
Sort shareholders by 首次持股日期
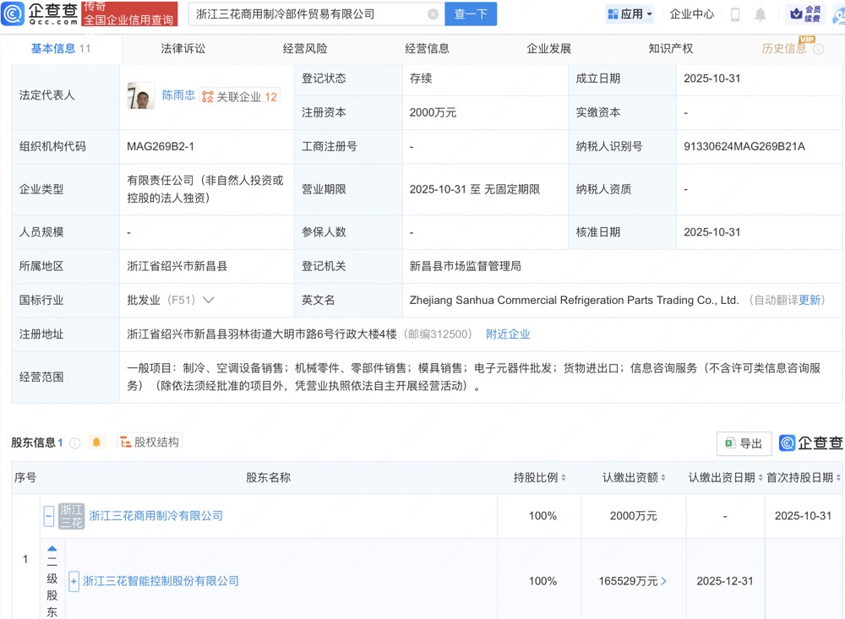[837, 478]
